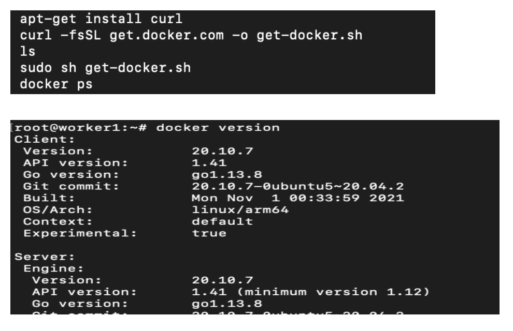Click the 'ls' command line
Image resolution: width=513 pixels, height=331 pixels.
tap(27, 51)
